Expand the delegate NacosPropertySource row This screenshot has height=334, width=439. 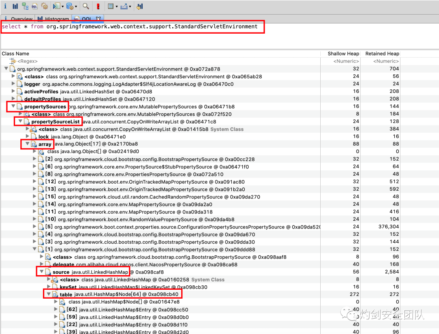(42, 264)
